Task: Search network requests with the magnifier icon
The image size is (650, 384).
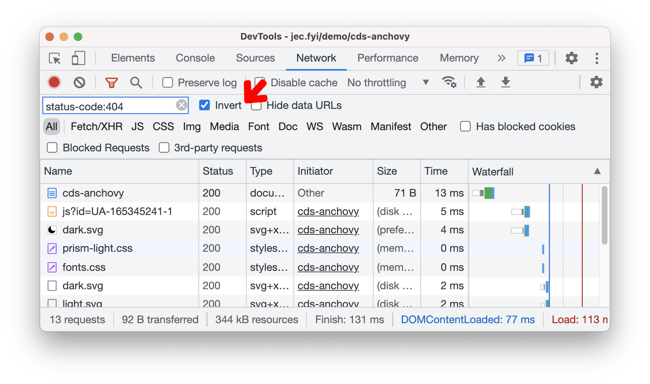Action: pyautogui.click(x=136, y=82)
